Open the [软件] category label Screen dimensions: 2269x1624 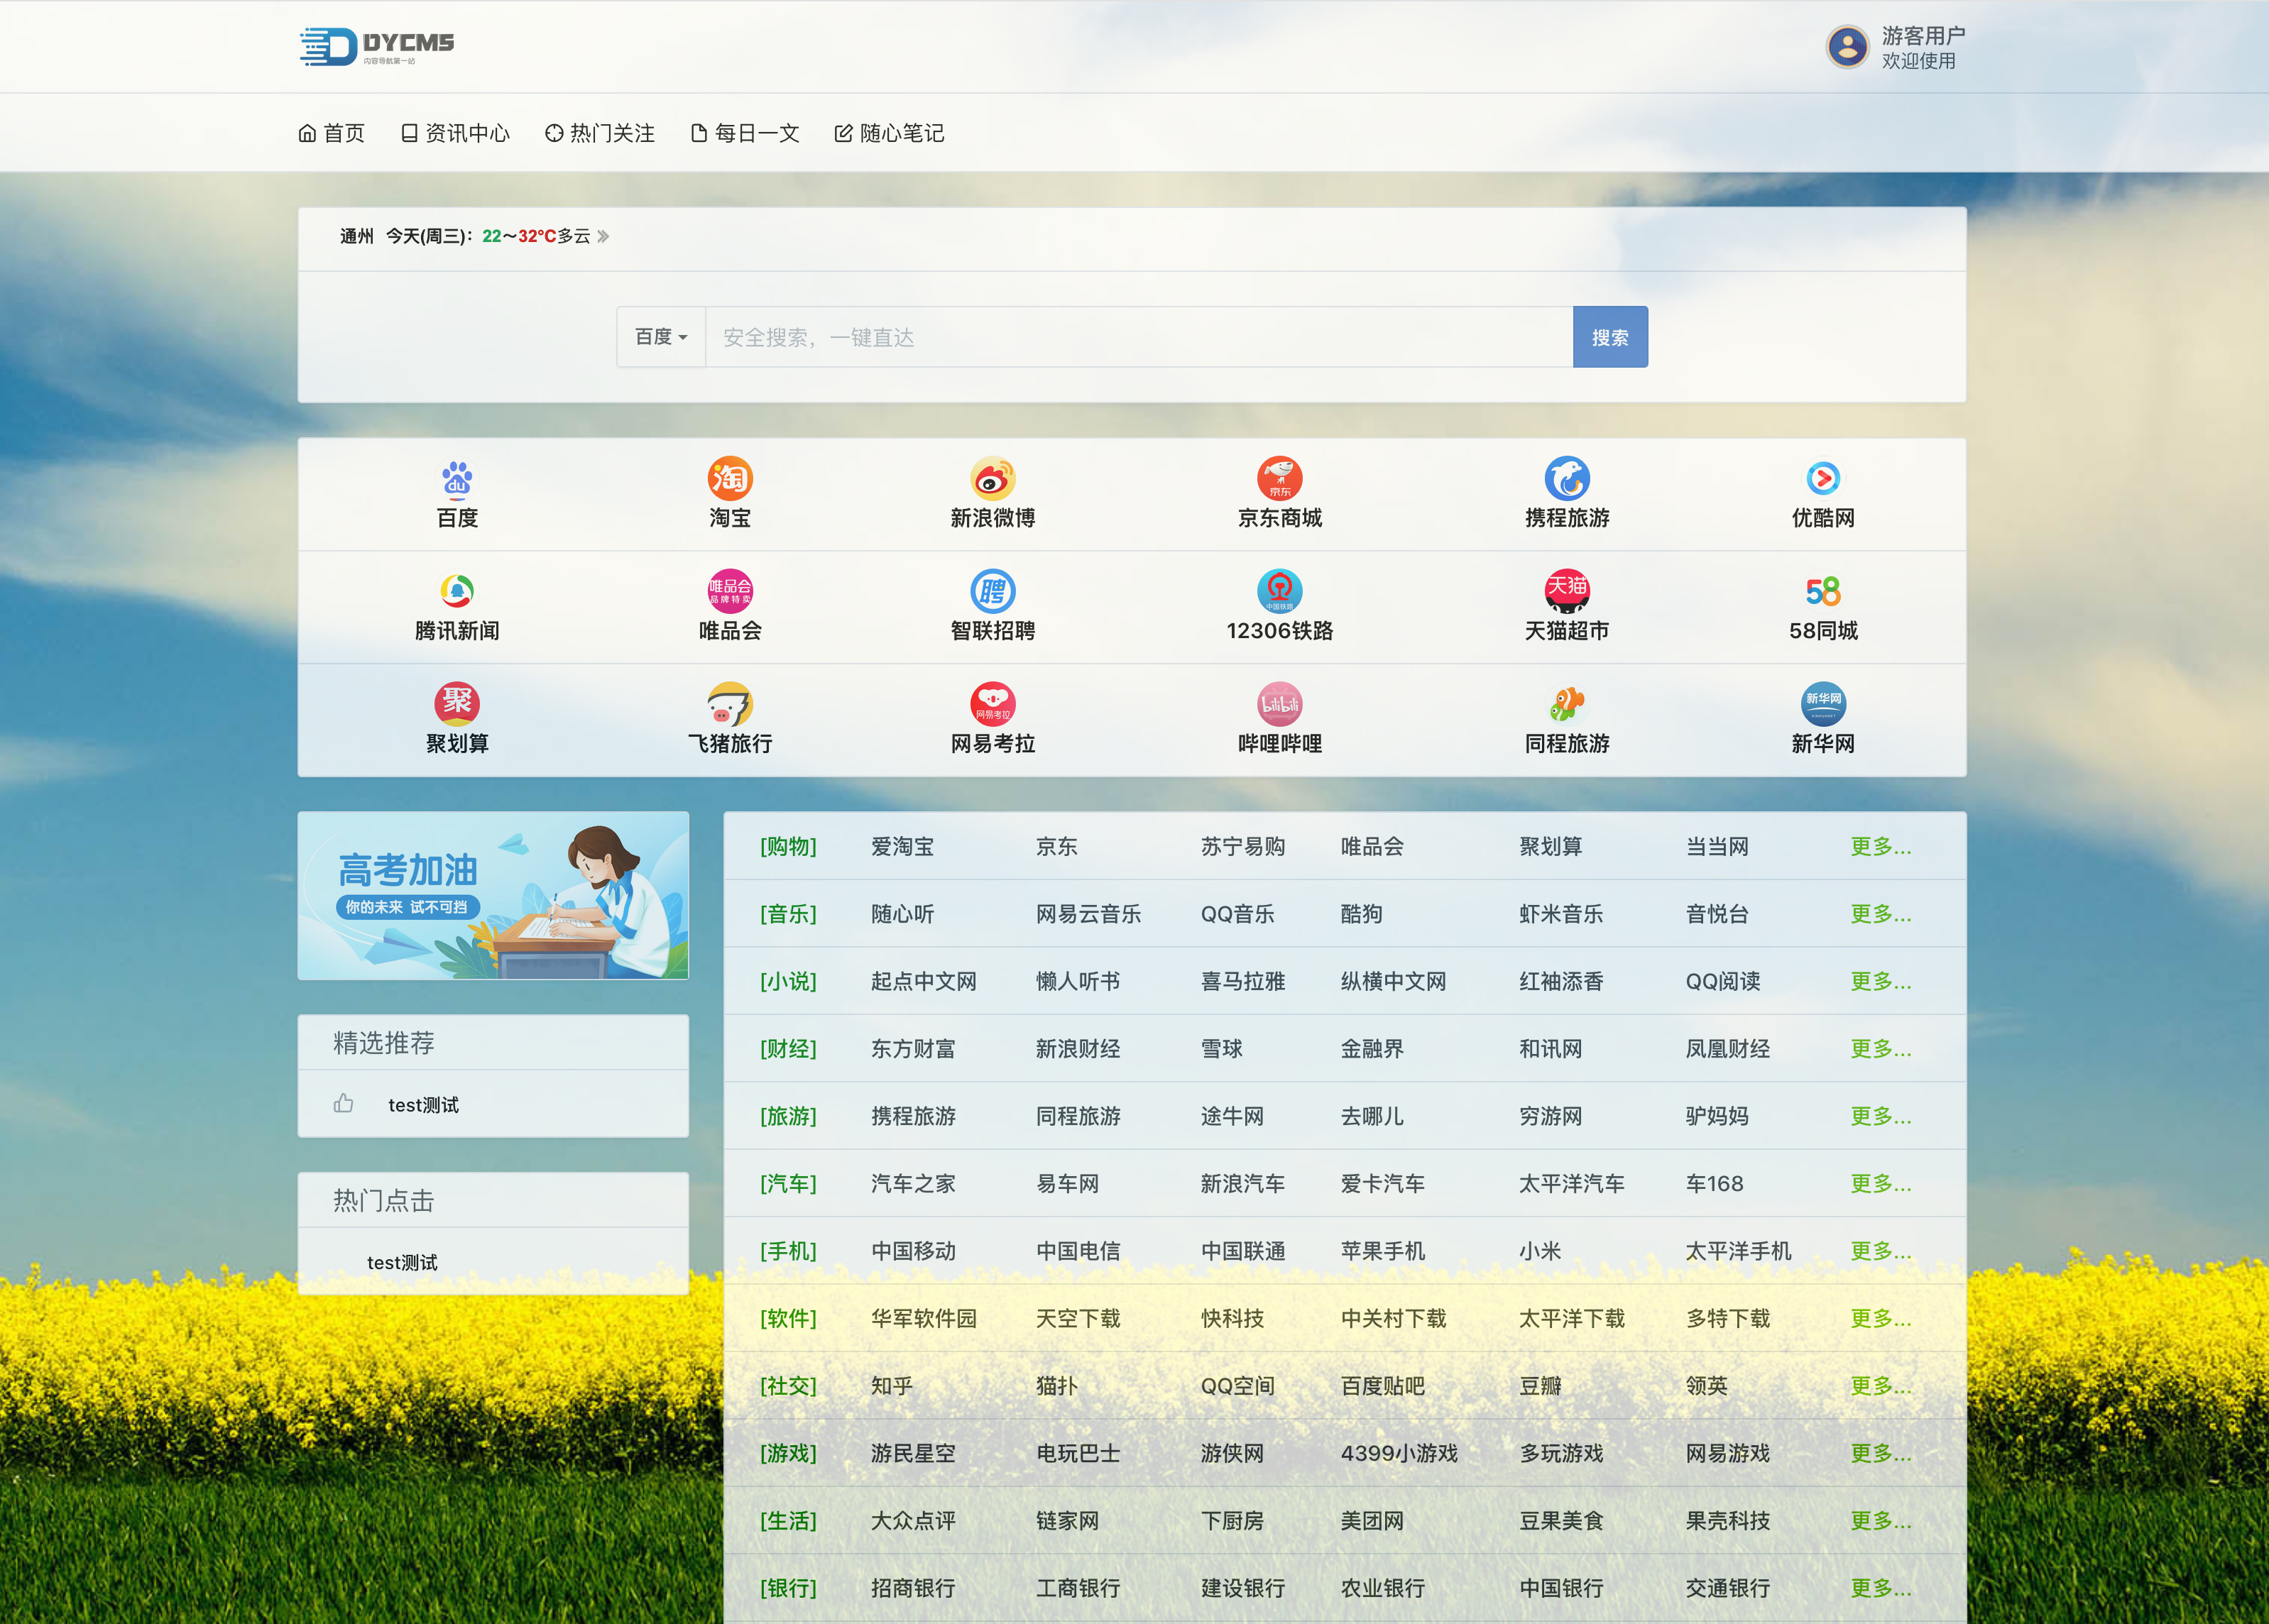pyautogui.click(x=788, y=1318)
